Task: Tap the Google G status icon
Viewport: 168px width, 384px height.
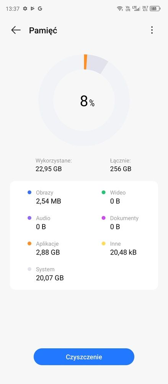Action: point(40,8)
